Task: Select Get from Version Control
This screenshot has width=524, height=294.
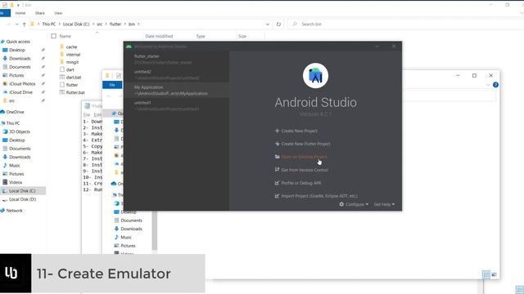Action: (x=301, y=170)
